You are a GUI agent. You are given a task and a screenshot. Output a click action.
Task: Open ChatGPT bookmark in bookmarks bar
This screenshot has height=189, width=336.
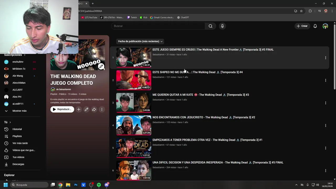183,18
